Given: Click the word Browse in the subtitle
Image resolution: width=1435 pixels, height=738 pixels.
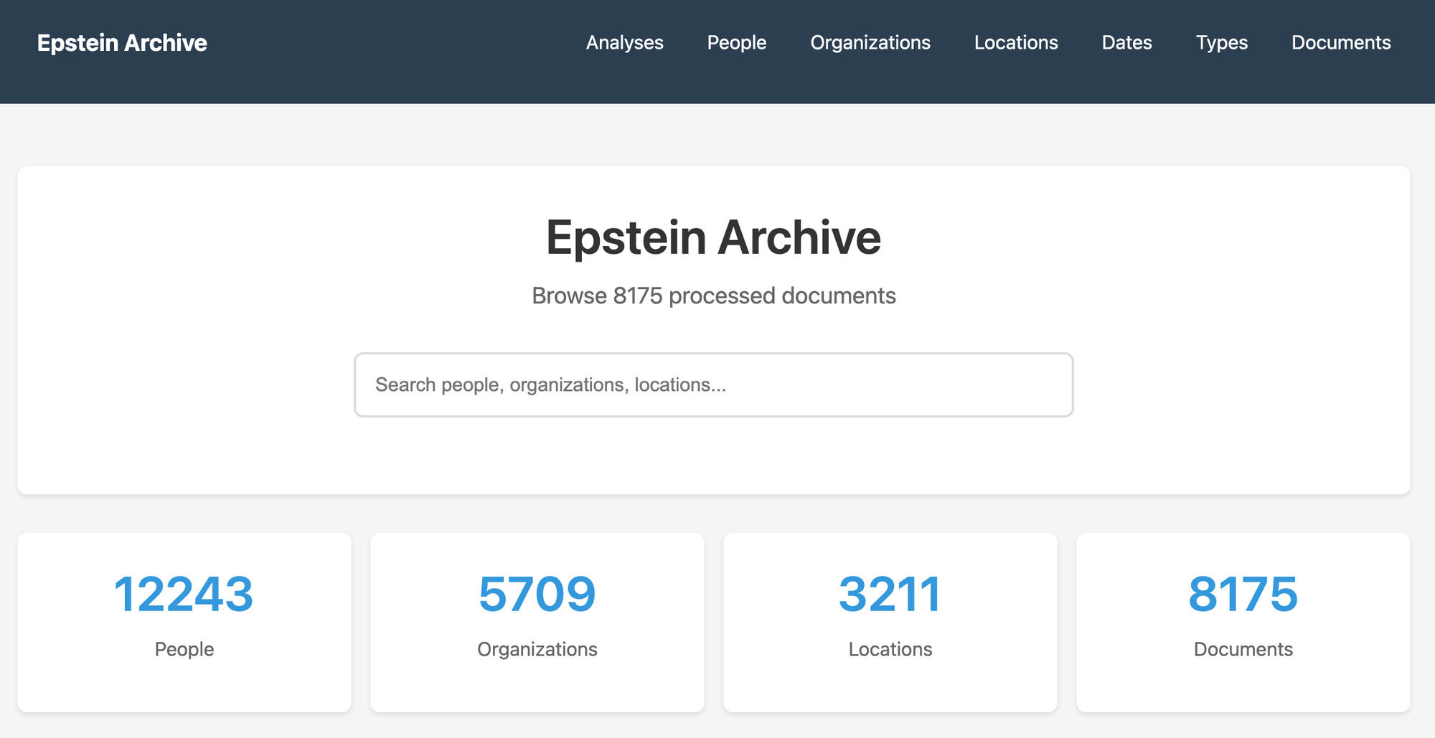Looking at the screenshot, I should (569, 295).
